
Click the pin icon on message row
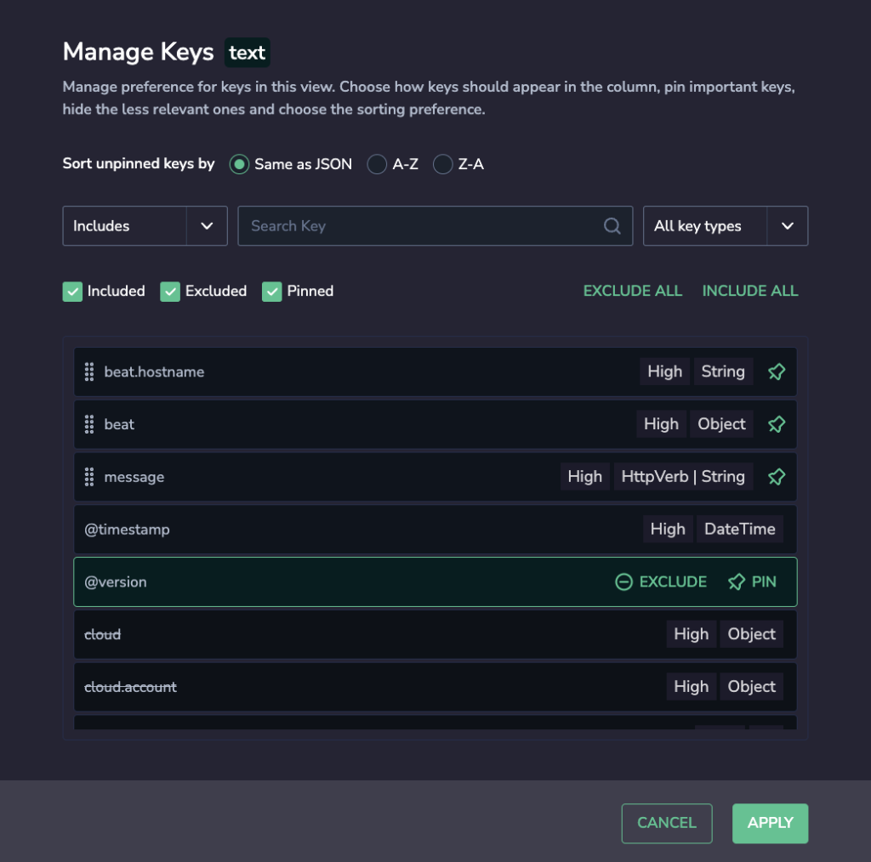[x=776, y=477]
